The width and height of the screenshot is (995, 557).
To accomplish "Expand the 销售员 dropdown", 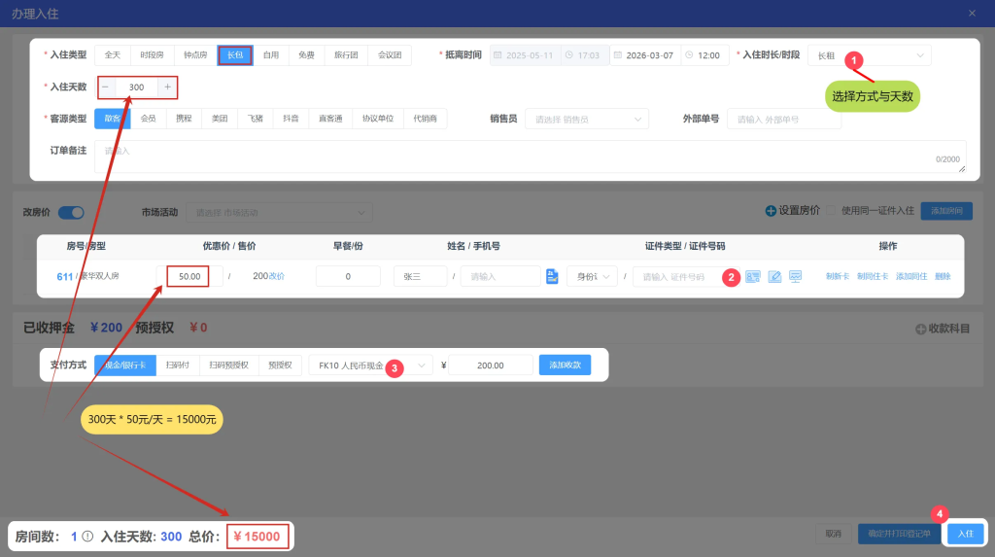I will 586,119.
